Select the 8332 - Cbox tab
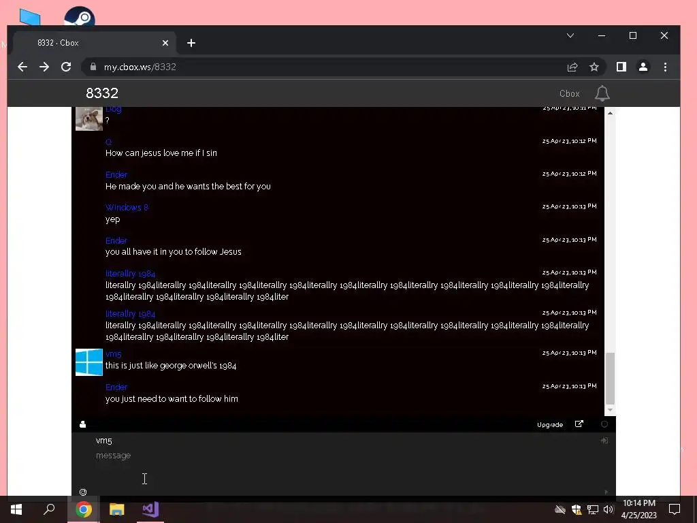This screenshot has height=523, width=697. [93, 43]
